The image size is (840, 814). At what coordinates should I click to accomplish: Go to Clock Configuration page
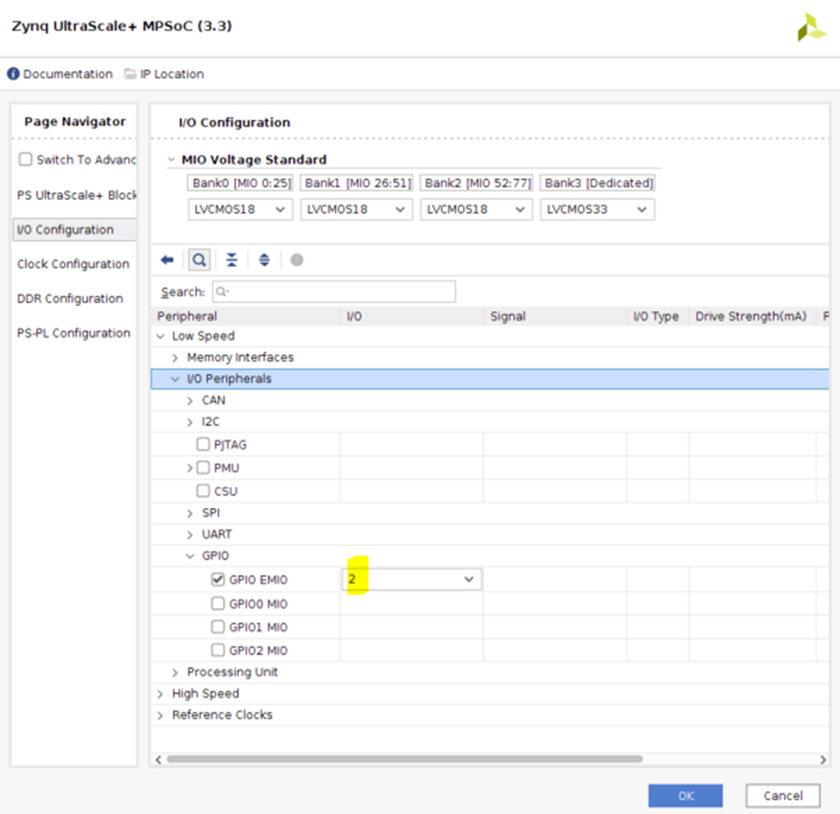74,264
